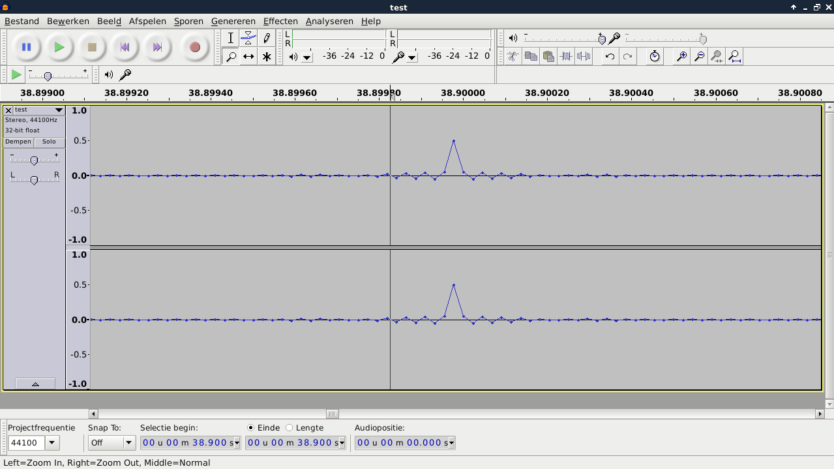Click the device toolbar speaker icon
834x469 pixels.
(109, 75)
